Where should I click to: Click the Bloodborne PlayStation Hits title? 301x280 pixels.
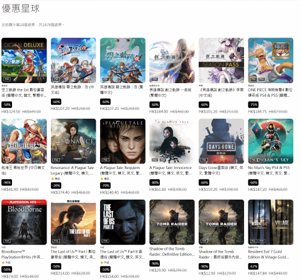(22, 254)
